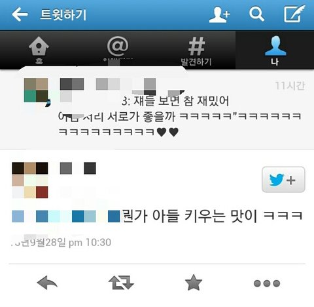Select the 나 profile tab
This screenshot has height=307, width=314.
(275, 50)
